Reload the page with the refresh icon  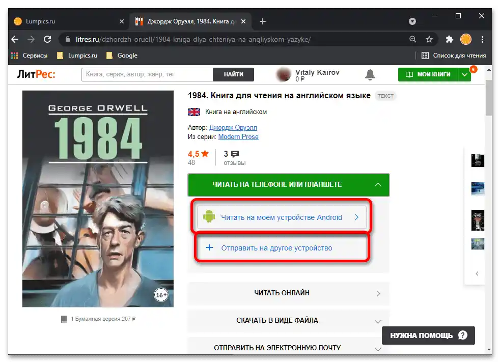coord(47,39)
